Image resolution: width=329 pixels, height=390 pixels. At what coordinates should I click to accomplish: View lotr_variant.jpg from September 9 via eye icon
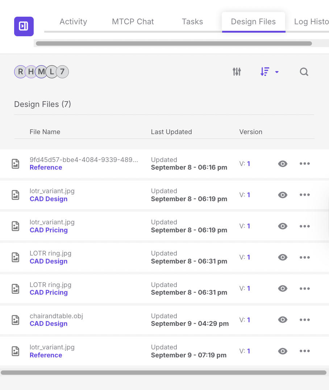coord(283,351)
